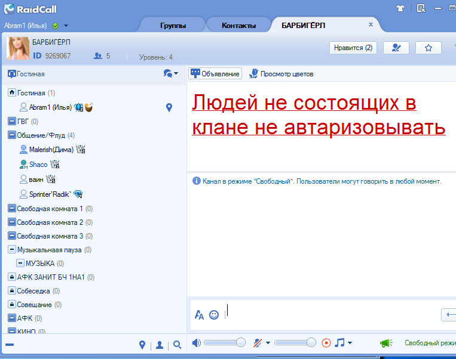
Task: Start recording with the record button
Action: (x=326, y=343)
